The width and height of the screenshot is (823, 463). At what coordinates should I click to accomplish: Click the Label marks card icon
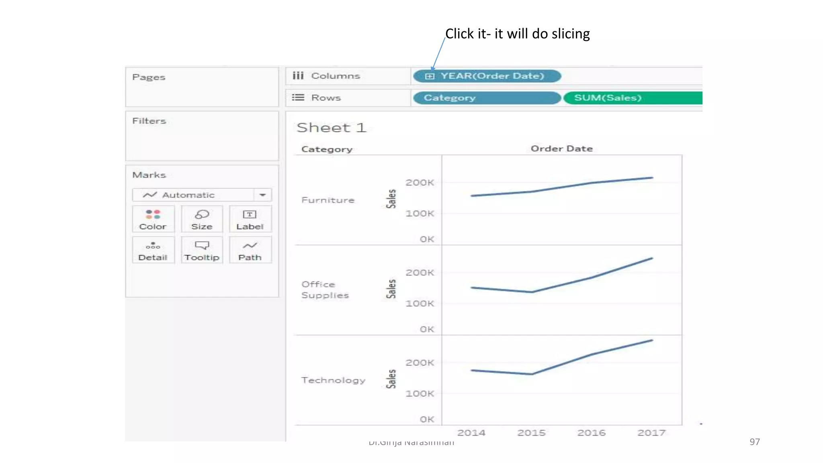point(250,214)
